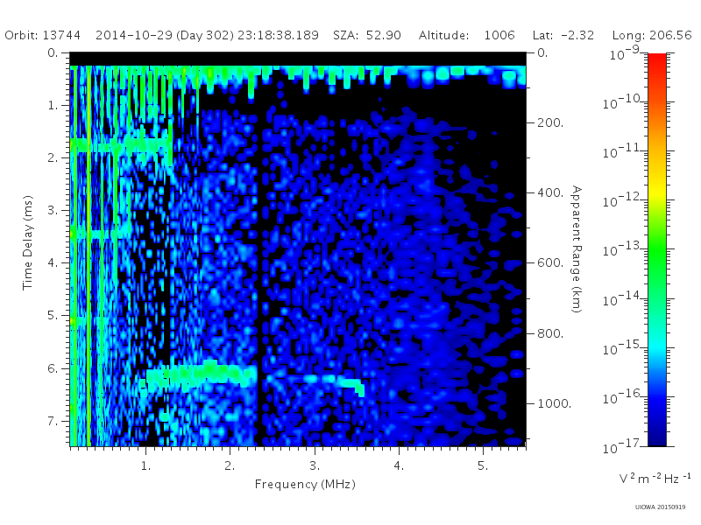Click the 'UIOWA 20150919' credit text
Image resolution: width=701 pixels, height=525 pixels.
[660, 507]
